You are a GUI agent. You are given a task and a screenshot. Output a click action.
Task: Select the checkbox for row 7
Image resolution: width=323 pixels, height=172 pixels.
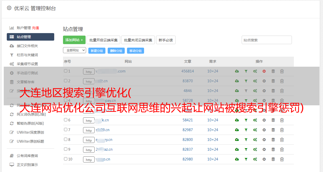(x=66, y=130)
